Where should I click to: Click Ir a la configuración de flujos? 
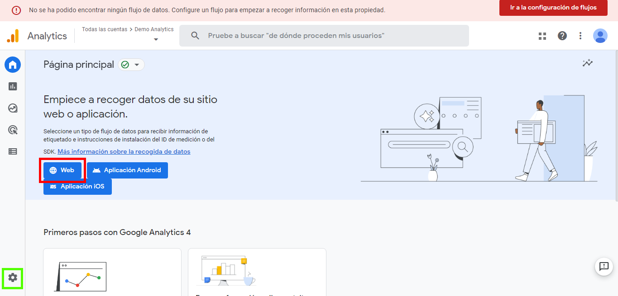point(553,8)
